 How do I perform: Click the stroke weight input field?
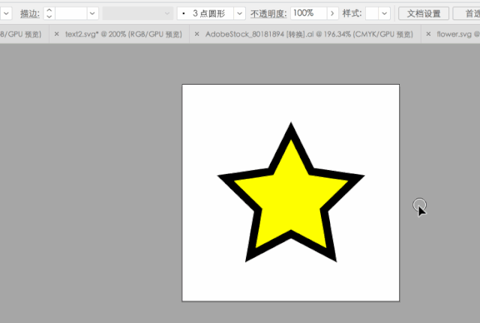tap(71, 13)
